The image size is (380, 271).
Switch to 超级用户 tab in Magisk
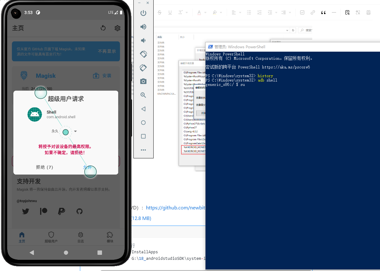(x=51, y=237)
